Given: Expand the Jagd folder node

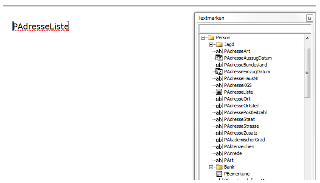Looking at the screenshot, I should pos(211,44).
